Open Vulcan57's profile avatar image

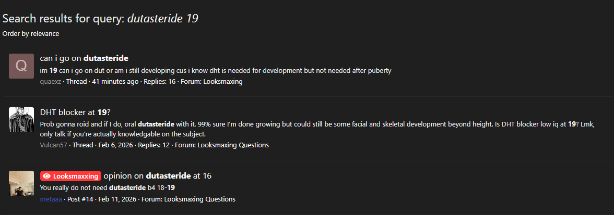pyautogui.click(x=21, y=120)
